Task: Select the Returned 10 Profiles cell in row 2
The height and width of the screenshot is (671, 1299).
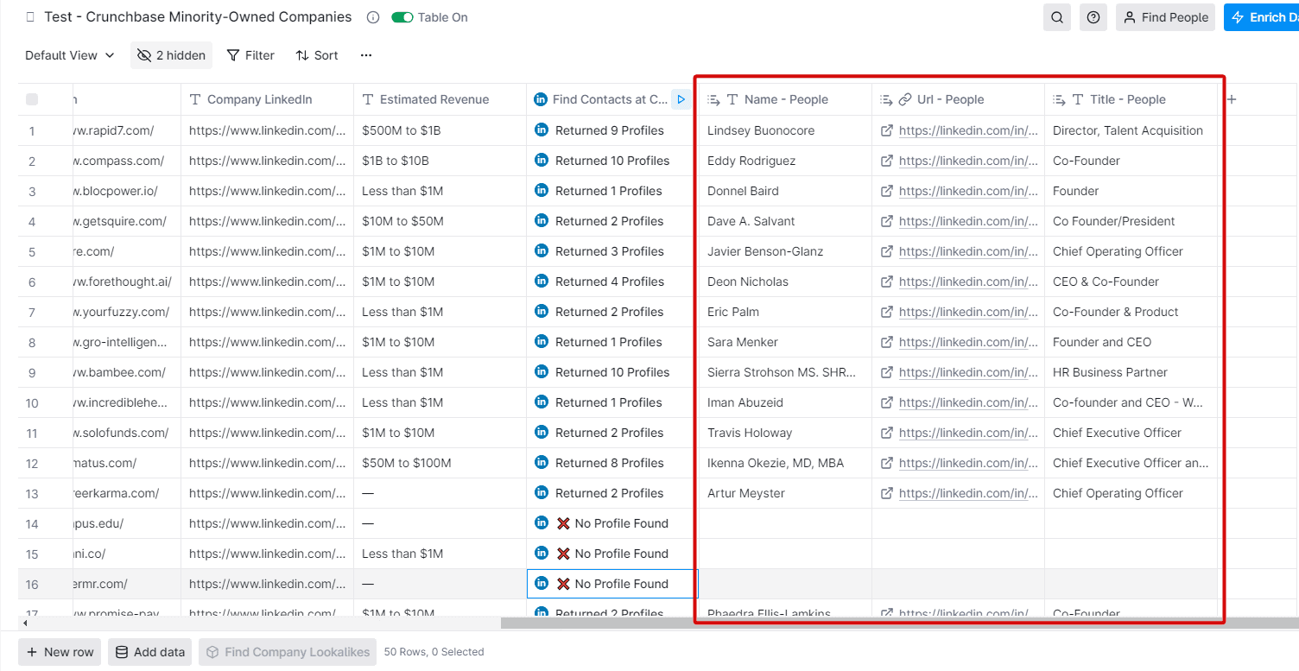Action: pos(612,161)
